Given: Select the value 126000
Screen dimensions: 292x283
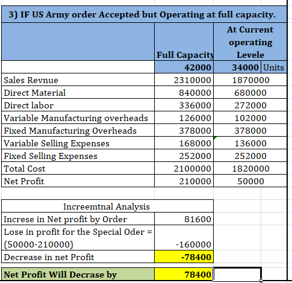Looking at the screenshot, I should coord(184,117).
